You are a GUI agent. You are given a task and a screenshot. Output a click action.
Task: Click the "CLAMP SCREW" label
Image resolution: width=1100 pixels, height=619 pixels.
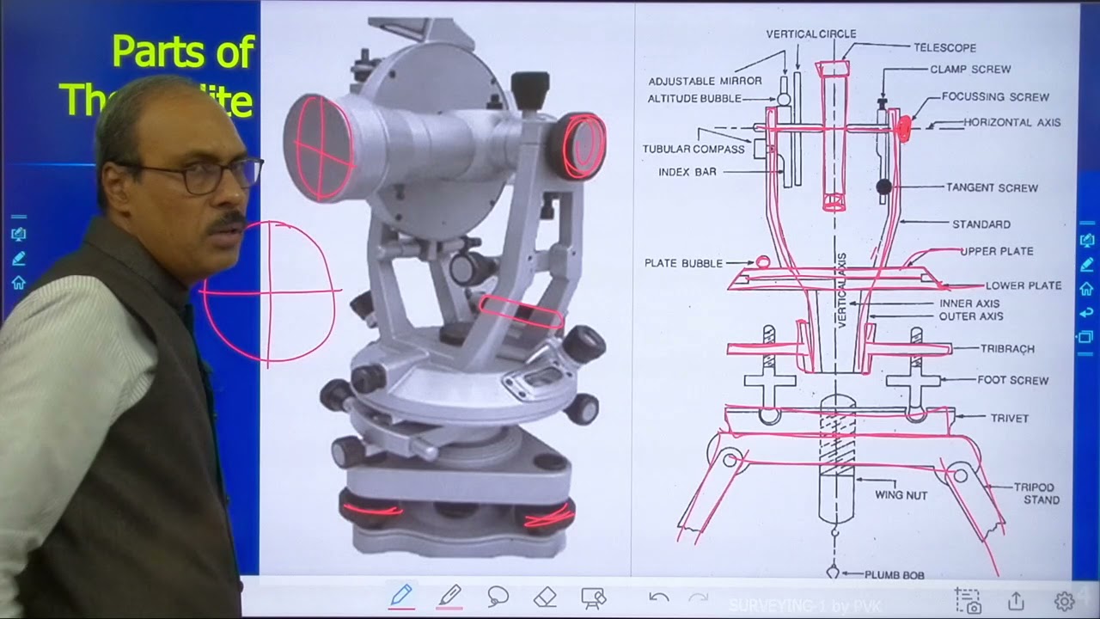coord(970,69)
